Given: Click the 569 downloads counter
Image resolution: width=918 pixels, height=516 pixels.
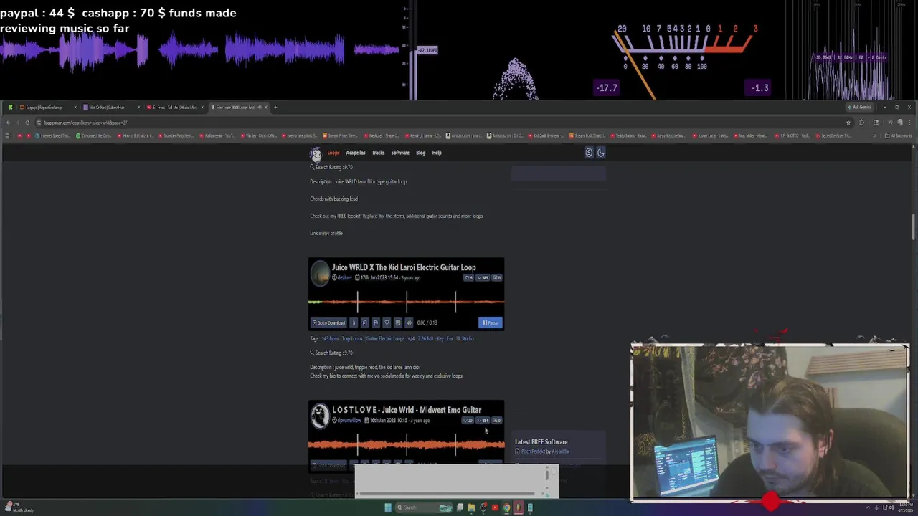Looking at the screenshot, I should tap(483, 277).
